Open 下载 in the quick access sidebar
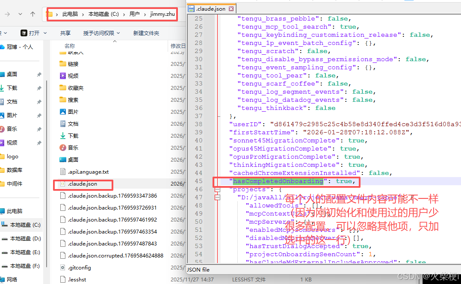461x284 pixels. 12,88
